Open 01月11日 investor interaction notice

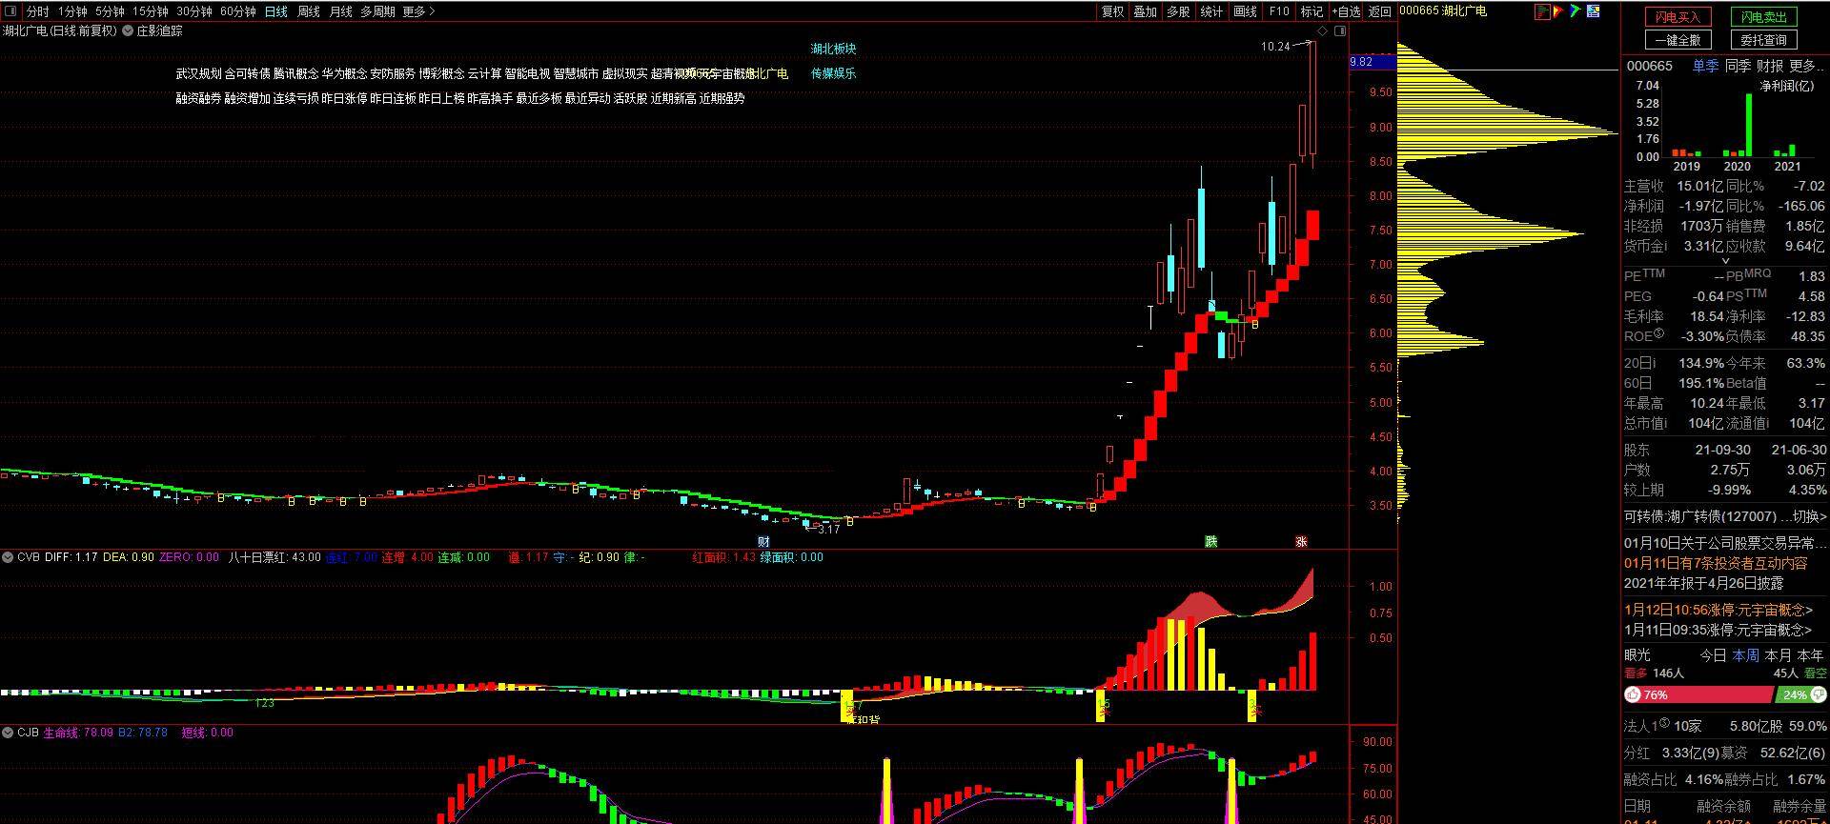coord(1716,563)
